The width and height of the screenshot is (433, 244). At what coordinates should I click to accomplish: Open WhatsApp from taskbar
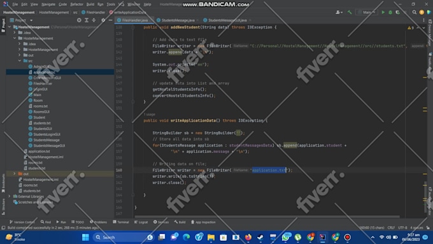click(x=285, y=237)
